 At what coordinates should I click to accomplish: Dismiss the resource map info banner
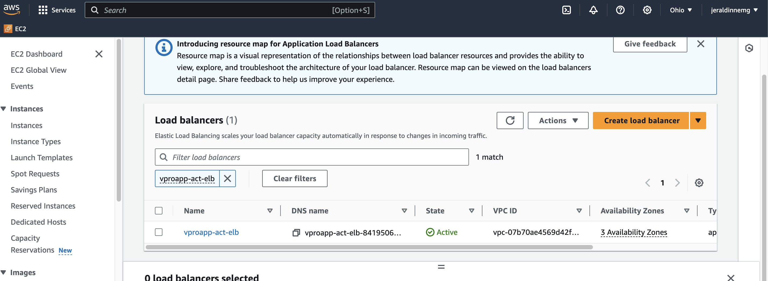tap(700, 44)
